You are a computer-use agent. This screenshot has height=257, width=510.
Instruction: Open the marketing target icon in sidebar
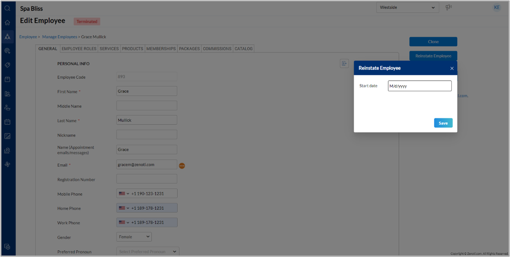coord(7,51)
